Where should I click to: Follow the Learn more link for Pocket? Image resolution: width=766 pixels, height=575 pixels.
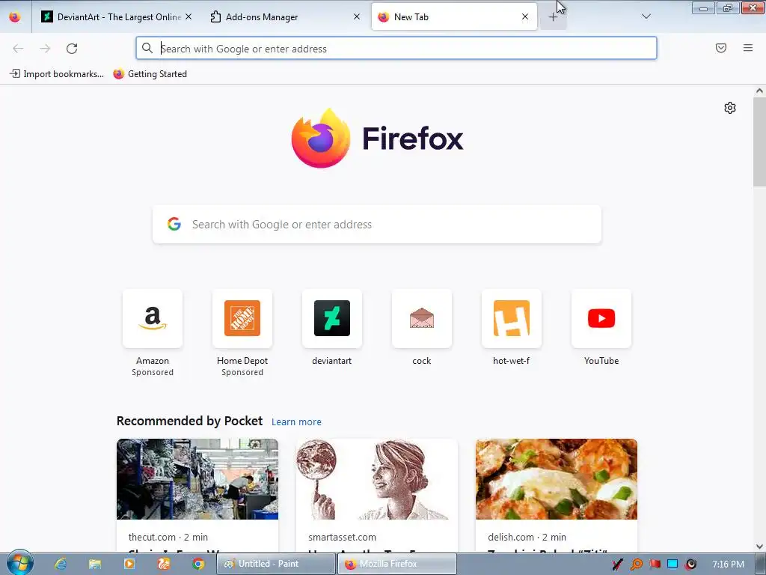[x=296, y=422]
